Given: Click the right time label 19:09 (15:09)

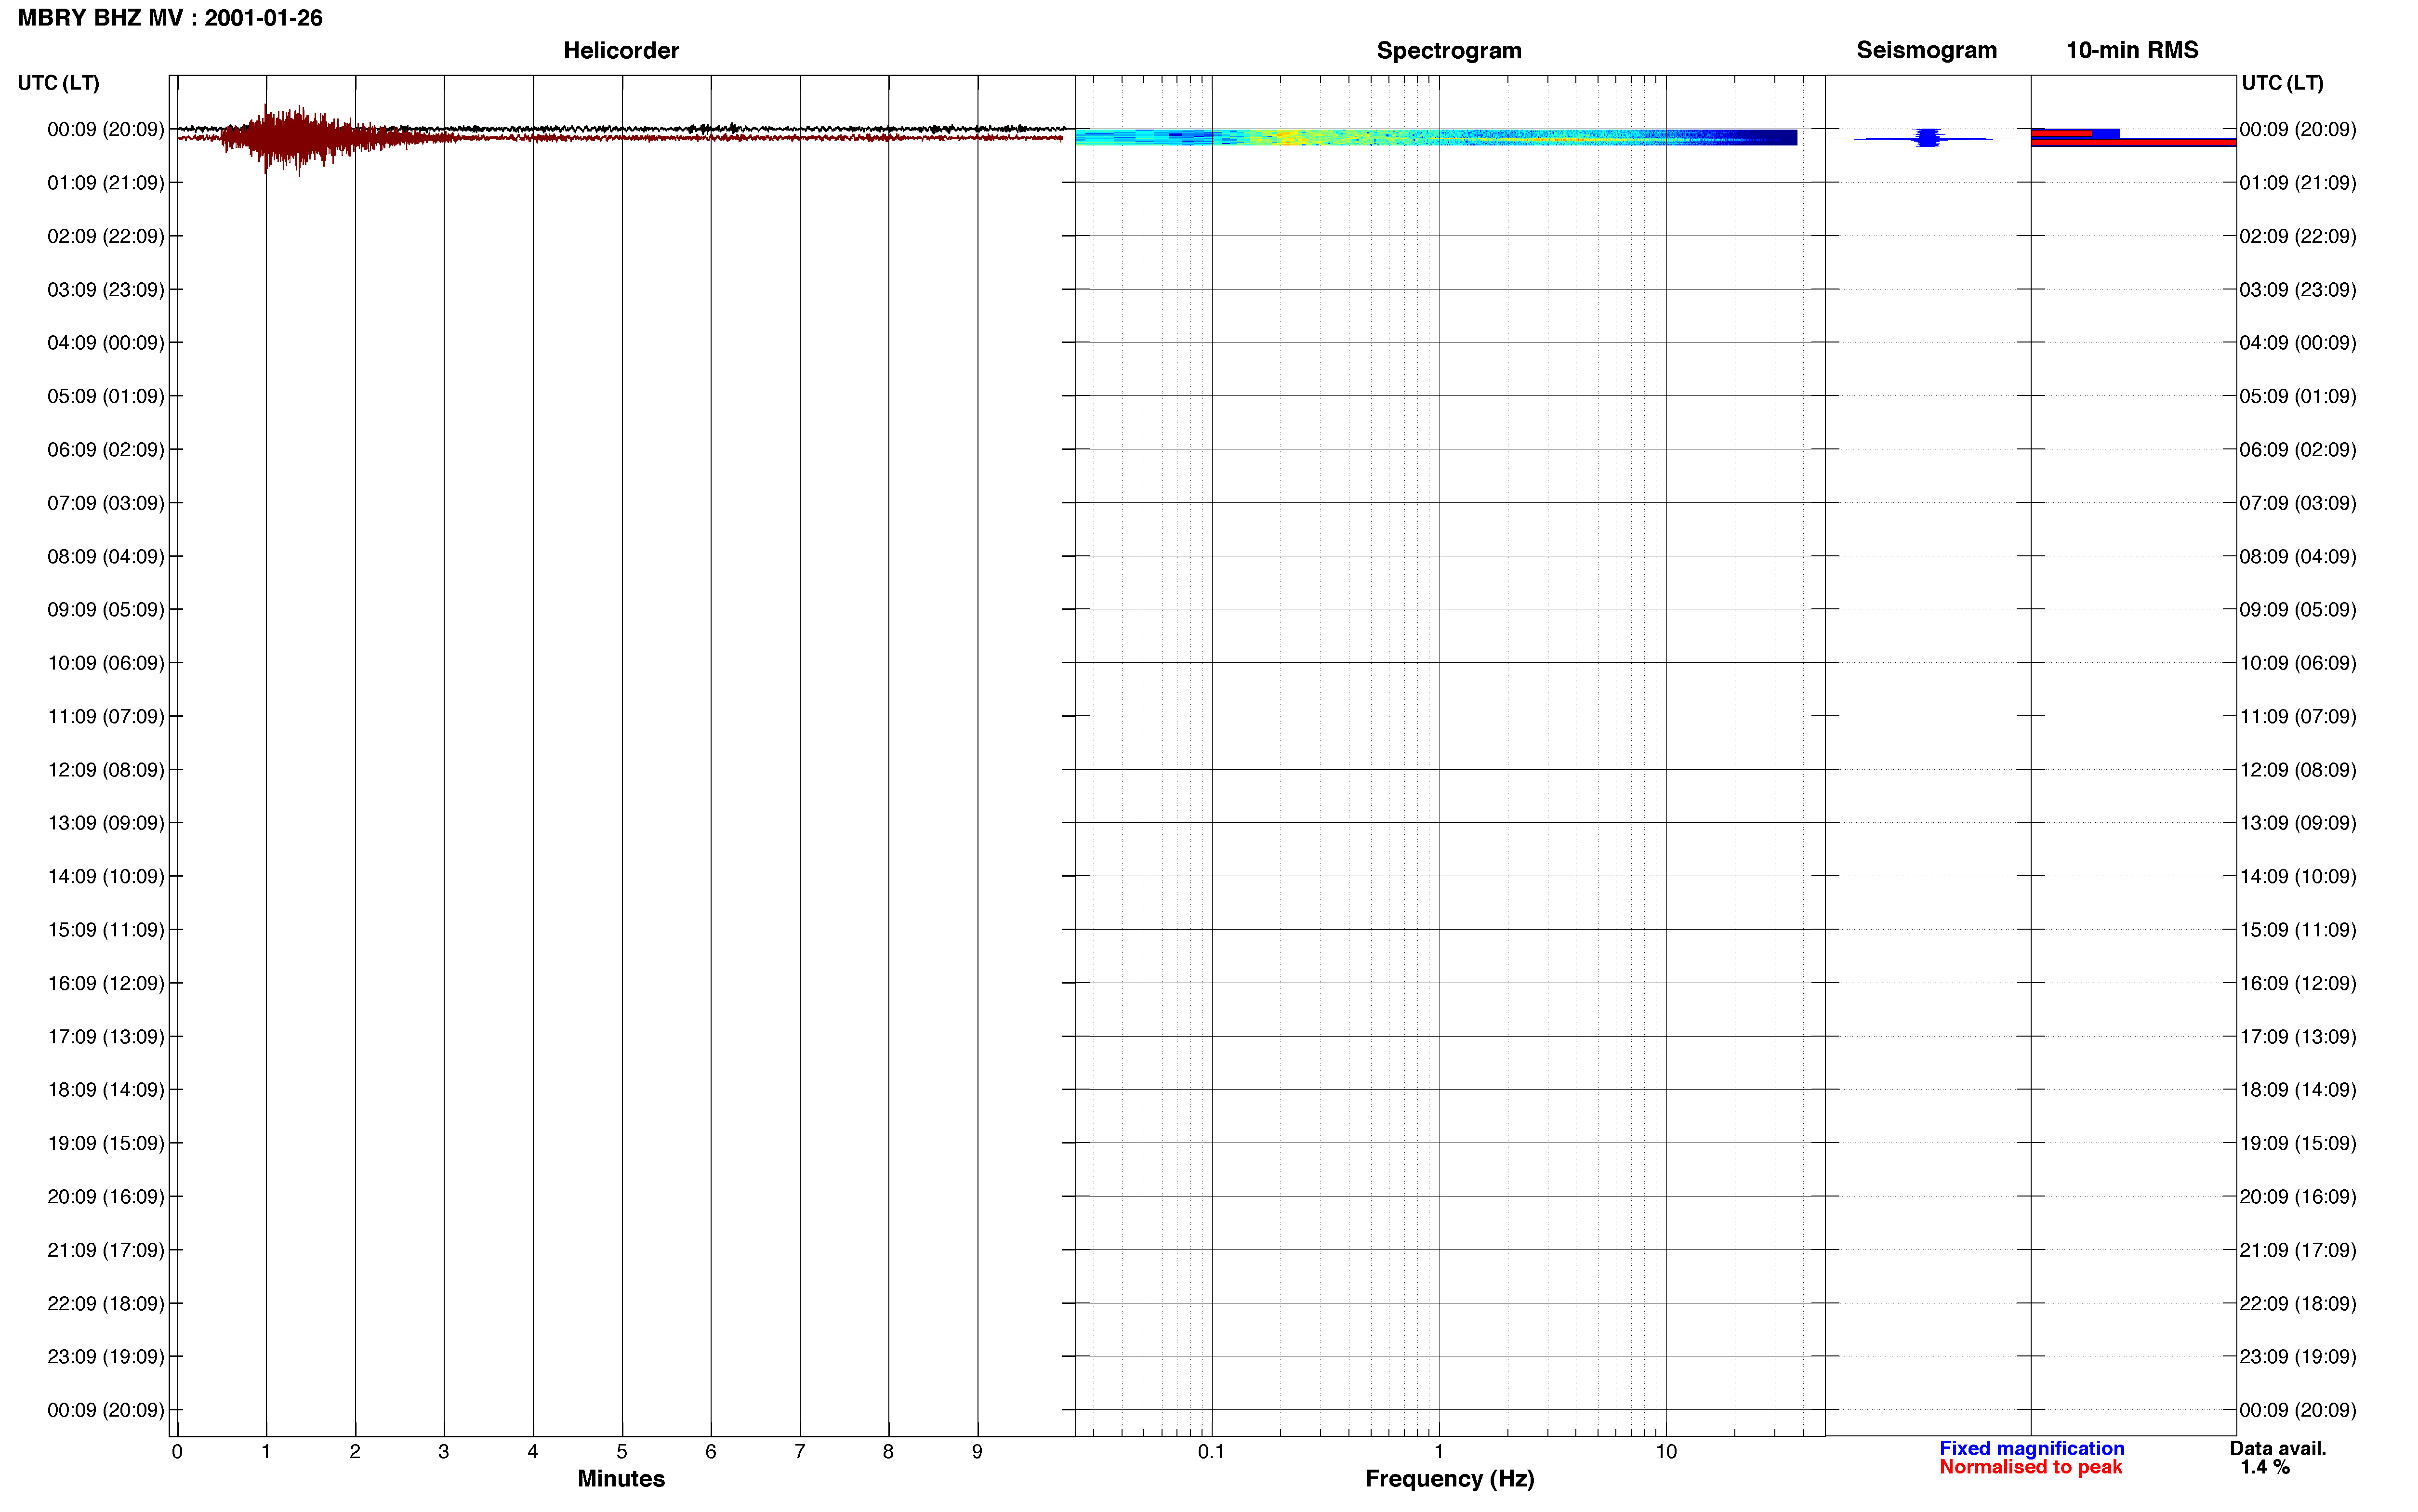Looking at the screenshot, I should (x=2297, y=1143).
